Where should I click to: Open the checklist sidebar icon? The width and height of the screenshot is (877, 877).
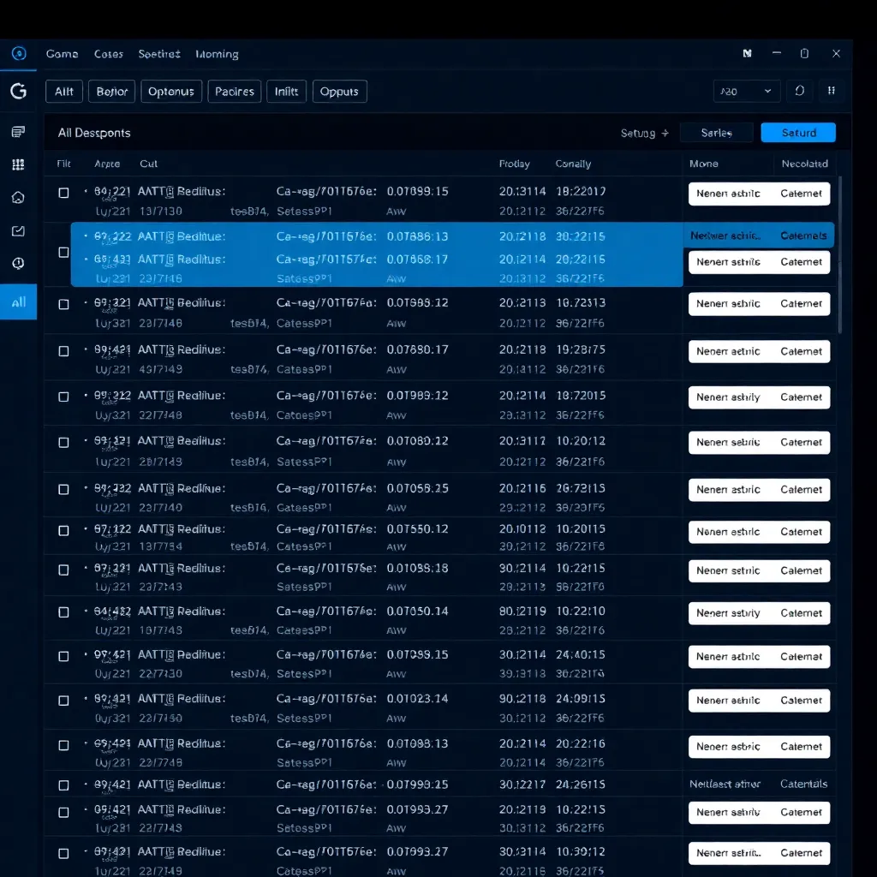18,230
